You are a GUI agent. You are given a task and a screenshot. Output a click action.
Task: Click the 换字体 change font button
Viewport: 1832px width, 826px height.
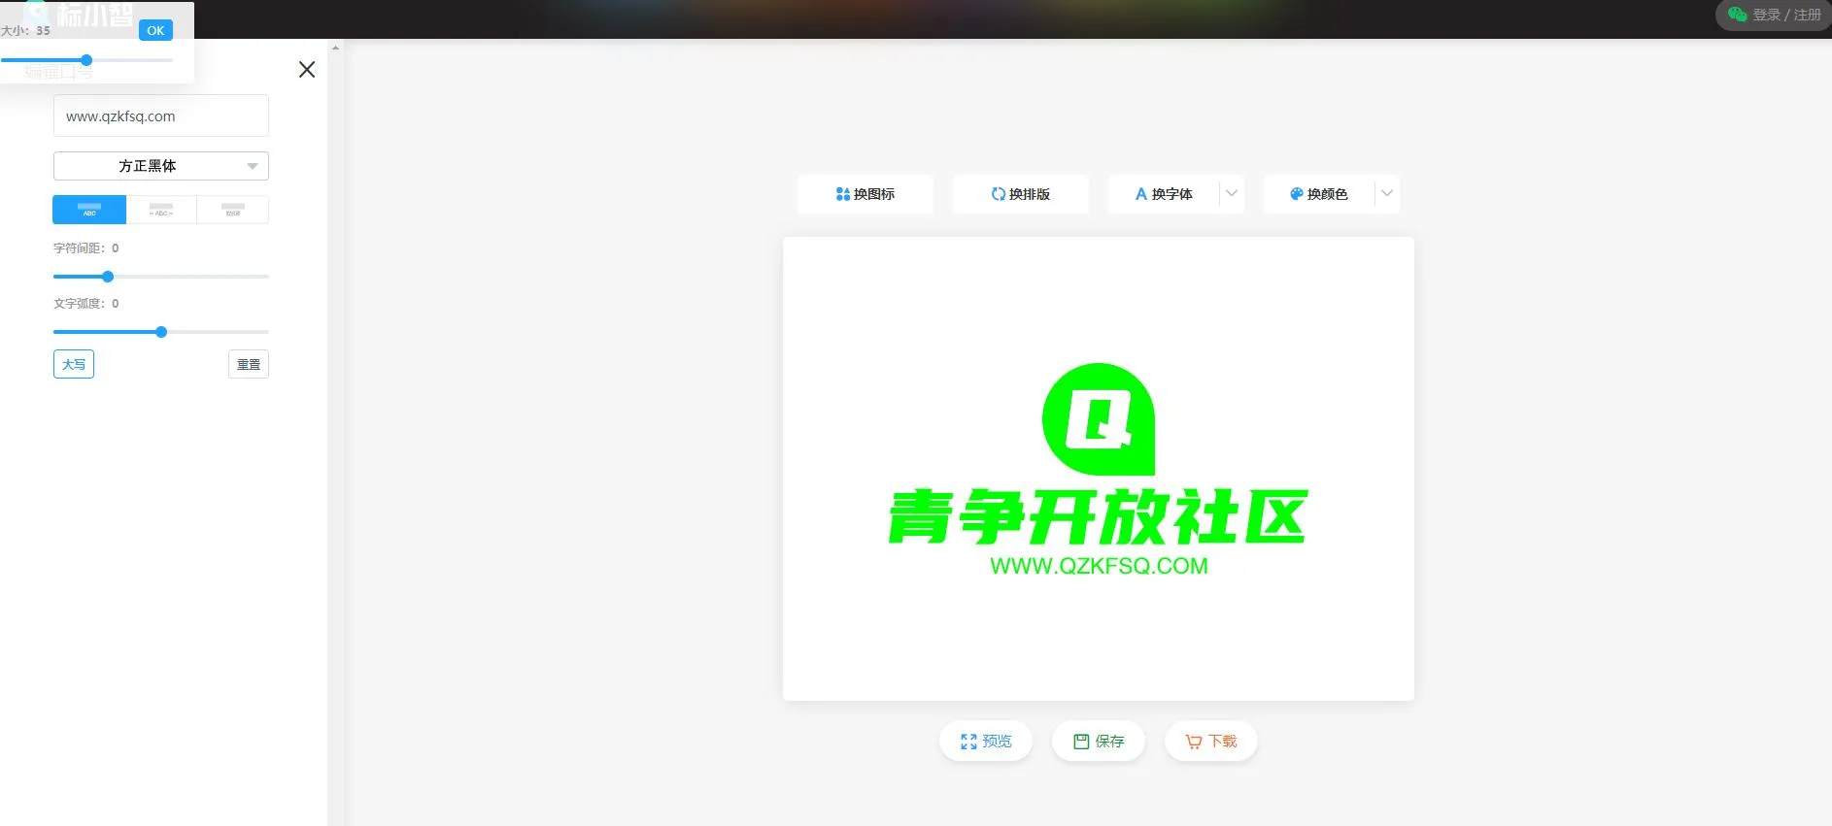(x=1164, y=194)
